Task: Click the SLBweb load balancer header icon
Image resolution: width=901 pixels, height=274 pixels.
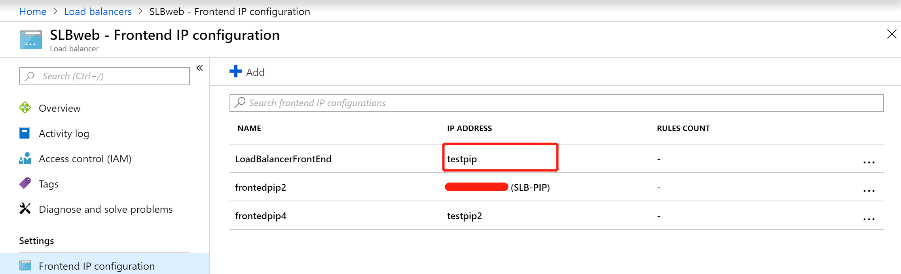Action: [x=31, y=39]
